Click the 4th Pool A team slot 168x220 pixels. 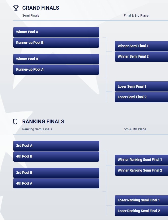(x=56, y=183)
